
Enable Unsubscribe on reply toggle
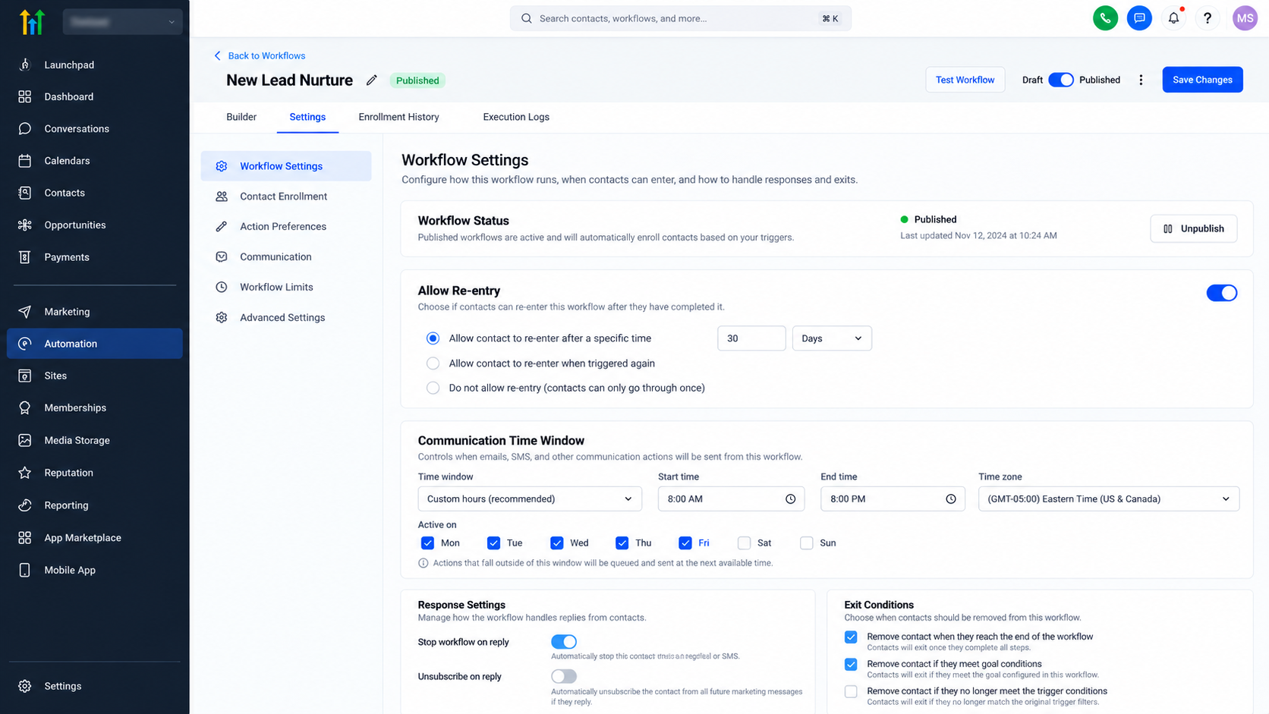click(564, 676)
